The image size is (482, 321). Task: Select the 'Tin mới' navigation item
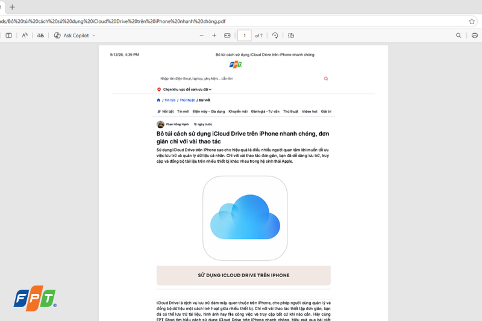tap(183, 111)
